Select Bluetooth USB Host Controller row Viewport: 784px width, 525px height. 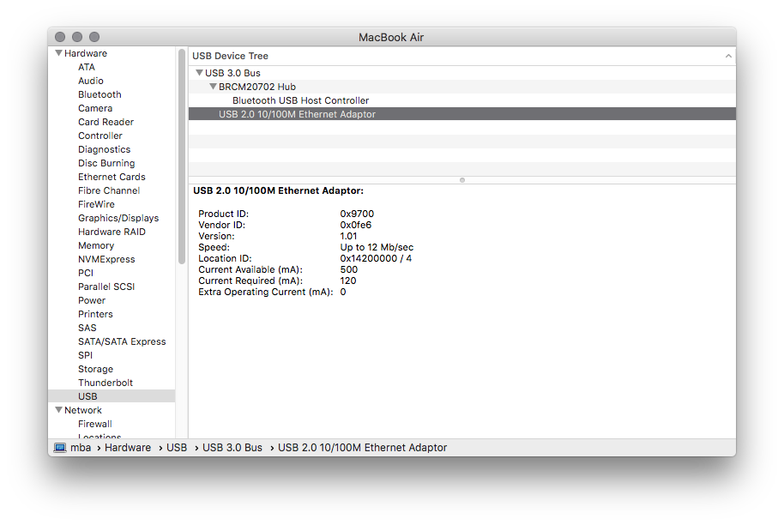[x=462, y=100]
